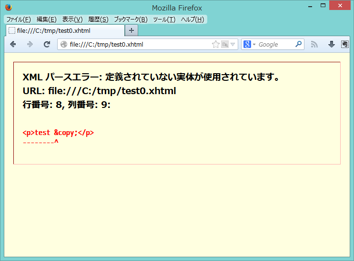Open the 編集(E) menu
This screenshot has width=354, height=261.
47,19
